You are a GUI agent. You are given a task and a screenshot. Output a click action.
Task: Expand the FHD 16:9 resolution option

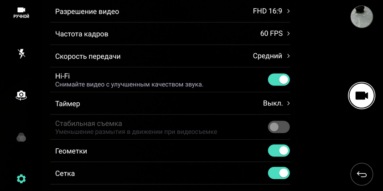(x=272, y=11)
